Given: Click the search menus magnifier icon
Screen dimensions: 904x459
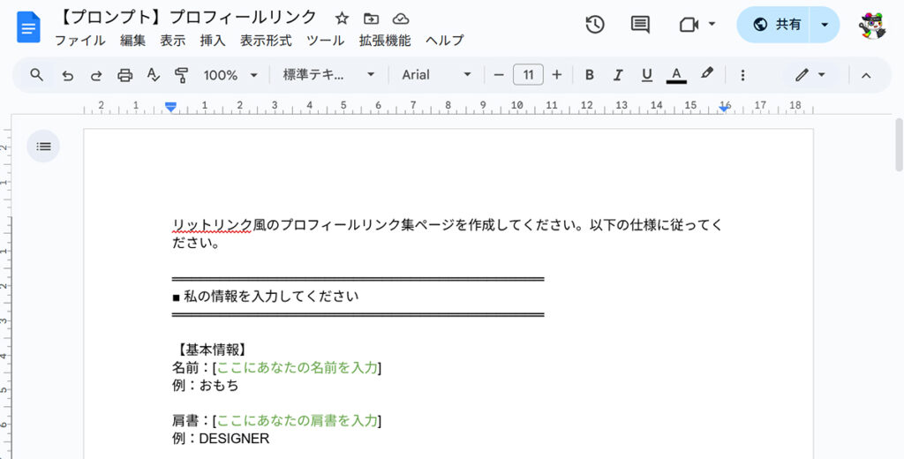Looking at the screenshot, I should pos(36,75).
